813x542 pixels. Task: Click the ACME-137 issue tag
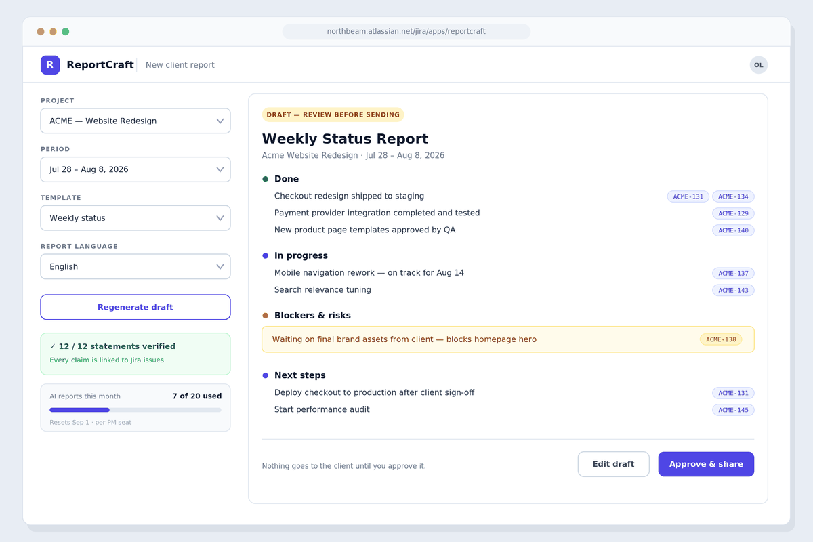[733, 273]
